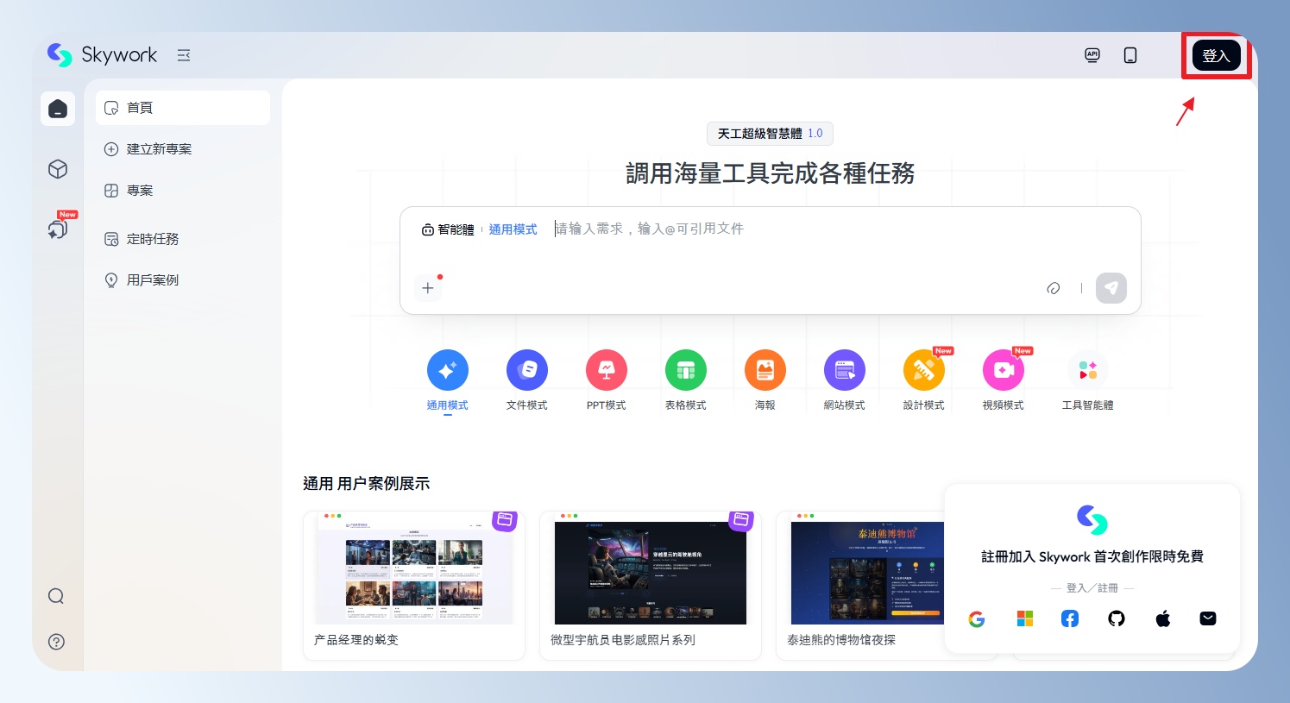The width and height of the screenshot is (1290, 703).
Task: Expand the 通用模式 mode selector
Action: [513, 229]
